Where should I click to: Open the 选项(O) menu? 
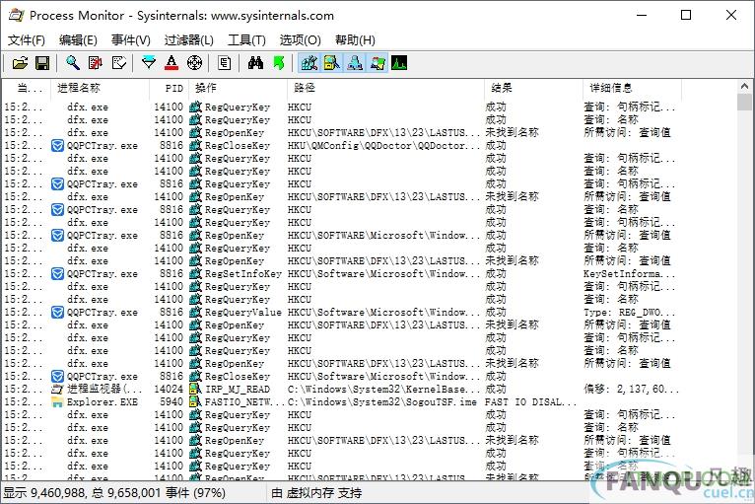tap(300, 40)
